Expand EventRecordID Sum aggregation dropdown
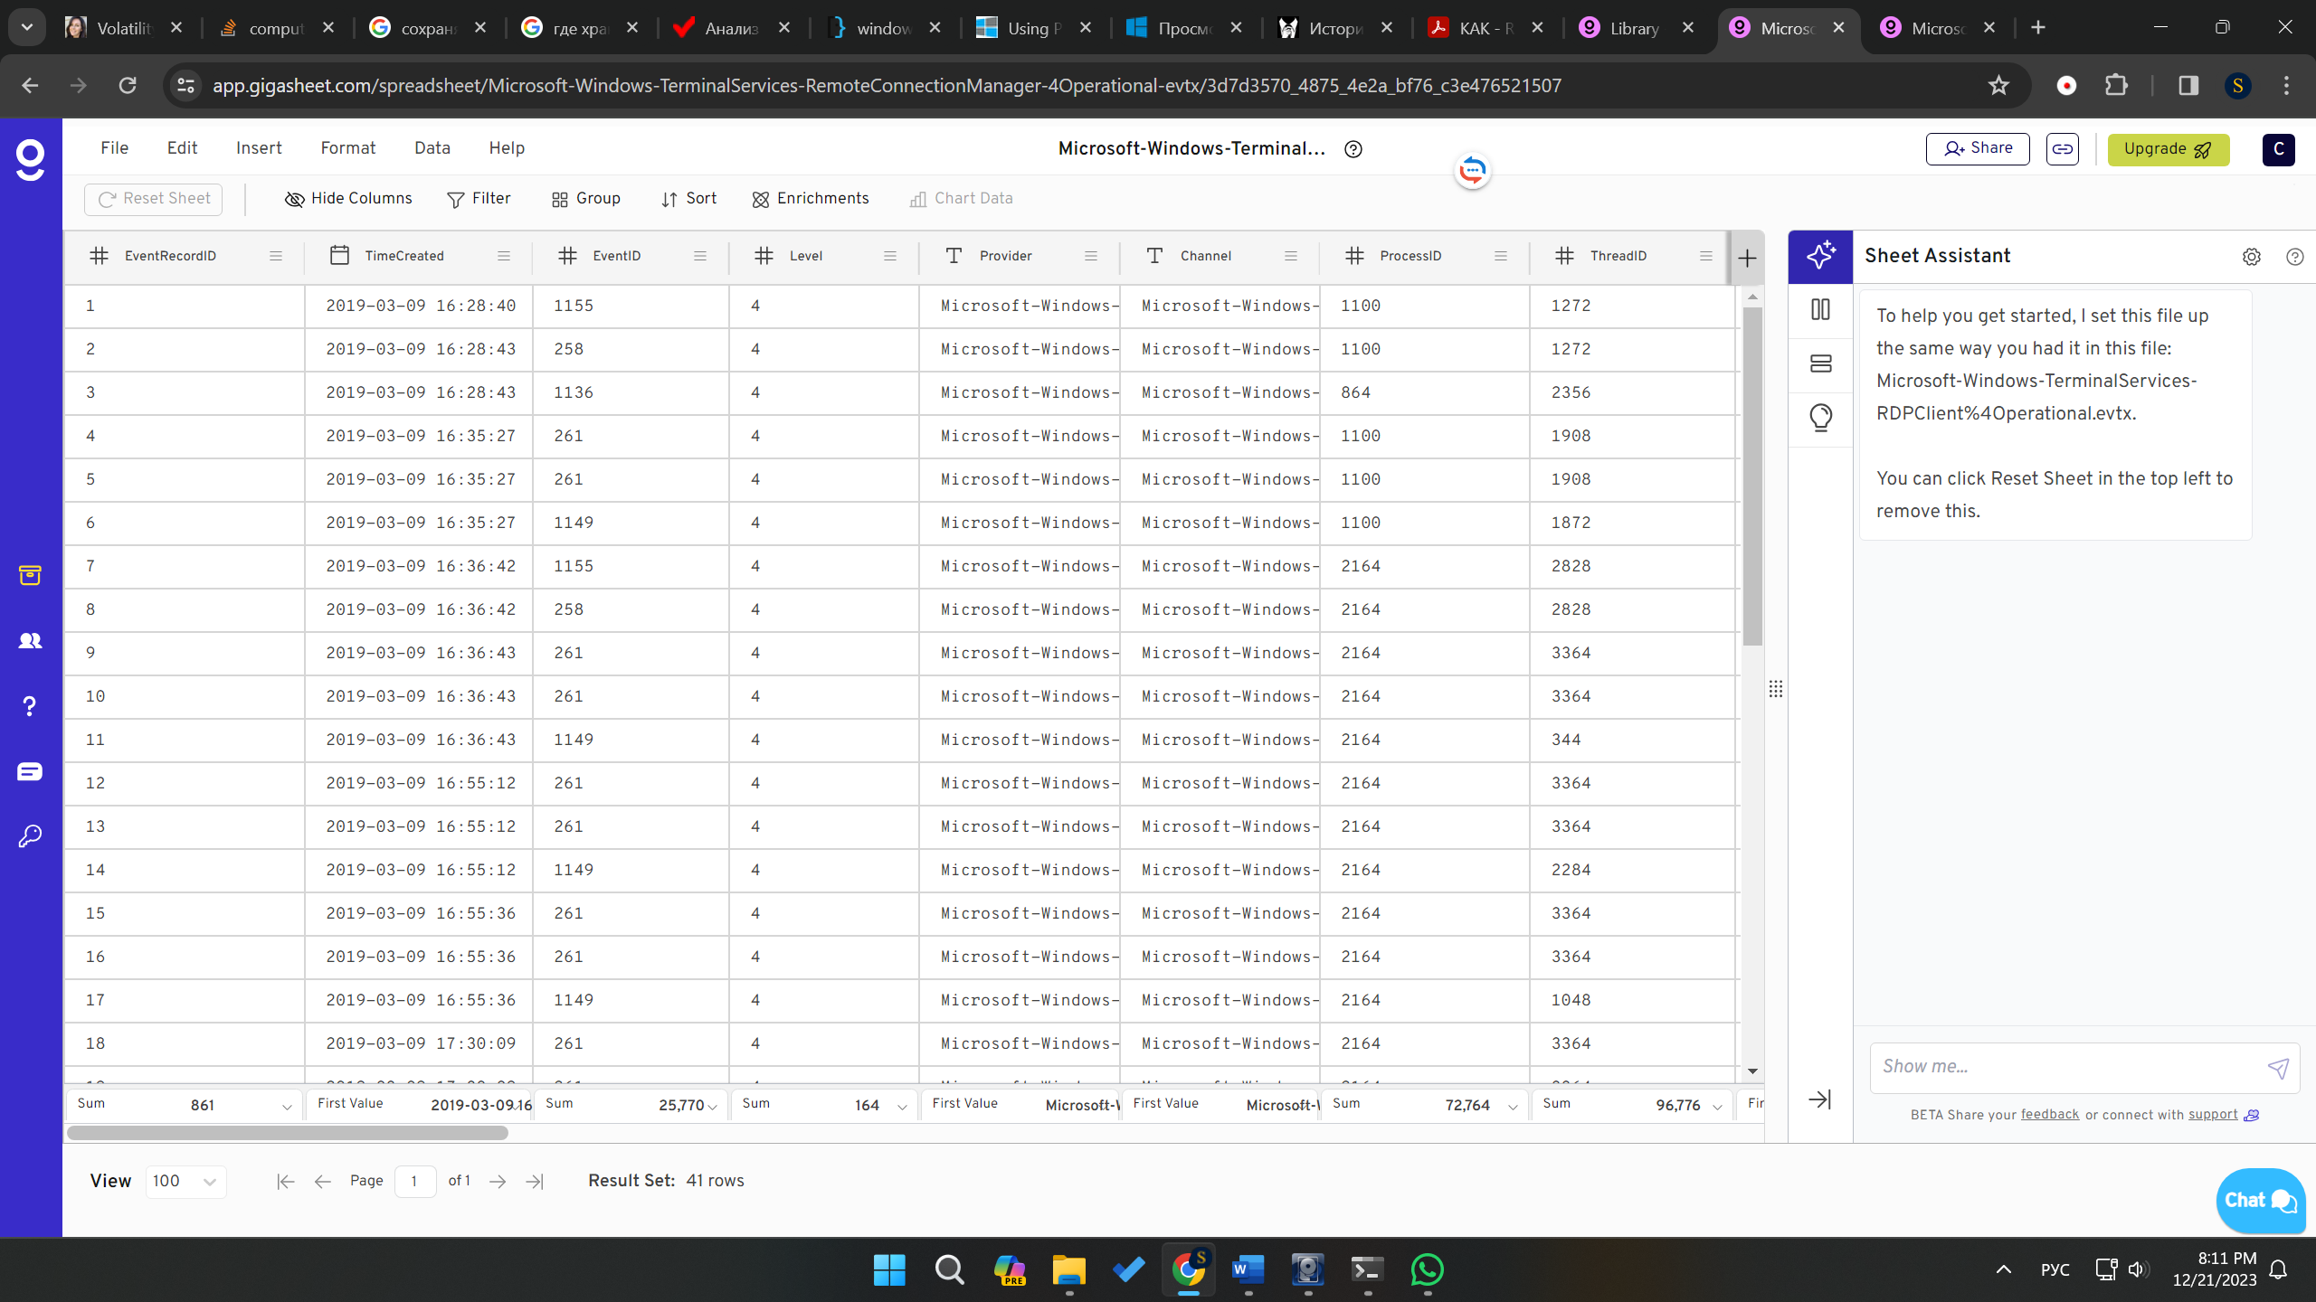The height and width of the screenshot is (1302, 2316). click(287, 1107)
